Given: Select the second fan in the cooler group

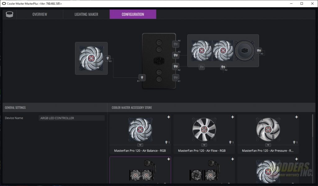Looking at the screenshot, I should point(223,51).
